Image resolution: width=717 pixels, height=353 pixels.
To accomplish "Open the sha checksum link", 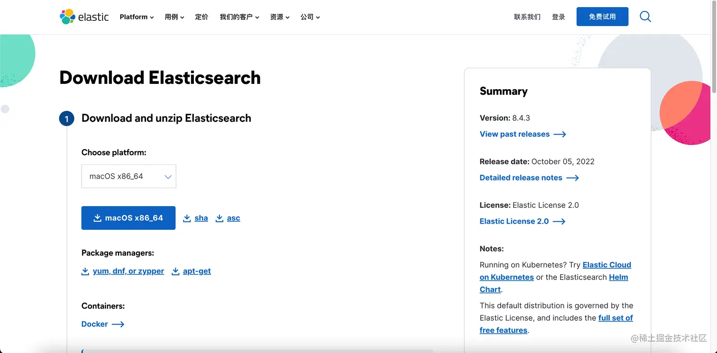I will (x=201, y=218).
